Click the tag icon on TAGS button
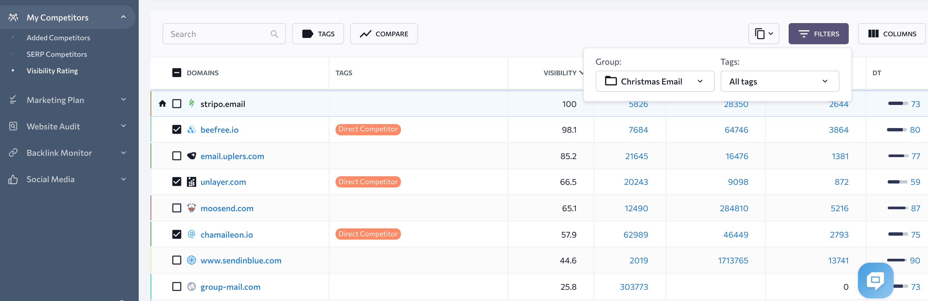 (x=307, y=34)
